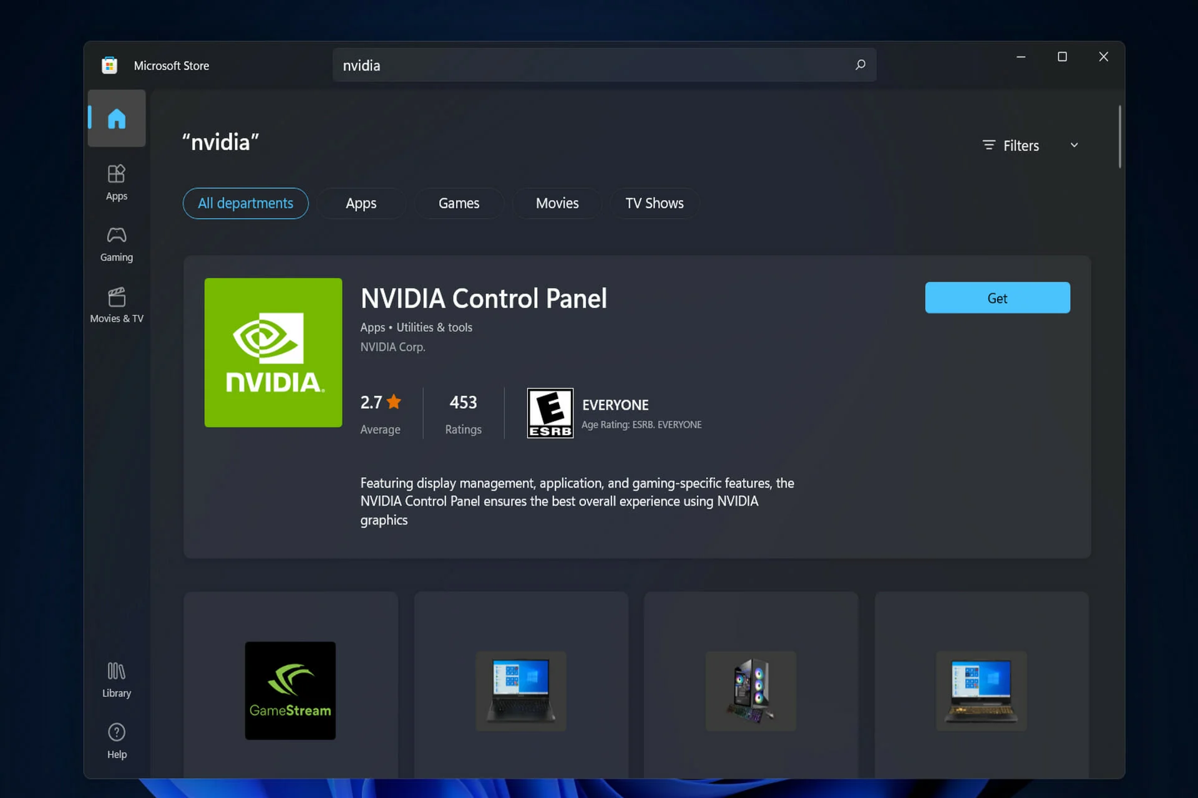This screenshot has width=1198, height=798.
Task: Click the Get button for NVIDIA Control Panel
Action: 998,297
